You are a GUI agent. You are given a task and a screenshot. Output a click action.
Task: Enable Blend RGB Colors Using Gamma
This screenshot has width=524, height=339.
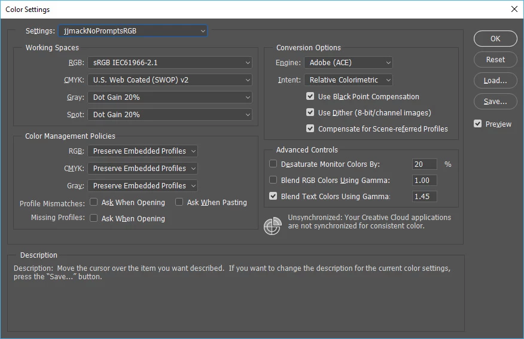(273, 180)
